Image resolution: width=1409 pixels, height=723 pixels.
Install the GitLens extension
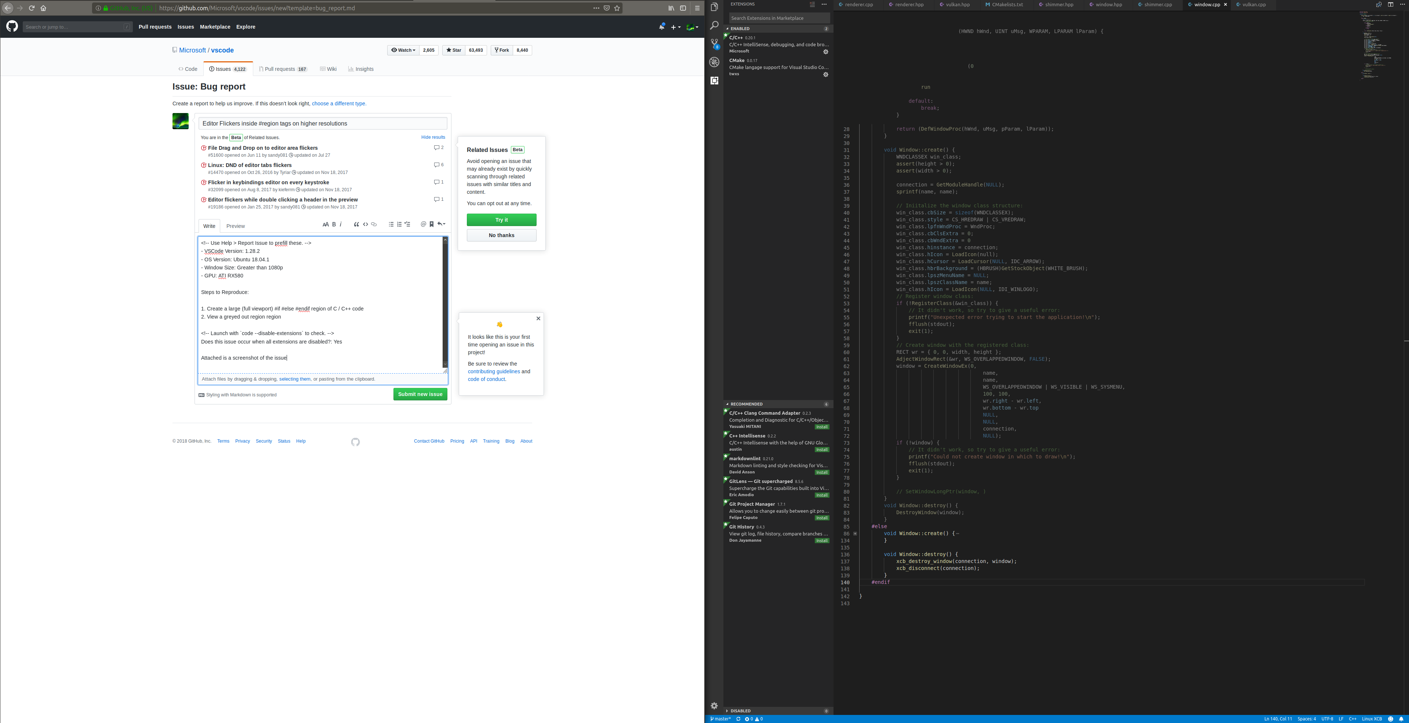(x=821, y=495)
